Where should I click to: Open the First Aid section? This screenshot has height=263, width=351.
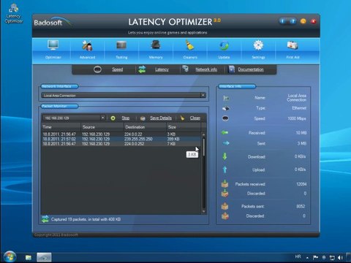(x=292, y=50)
